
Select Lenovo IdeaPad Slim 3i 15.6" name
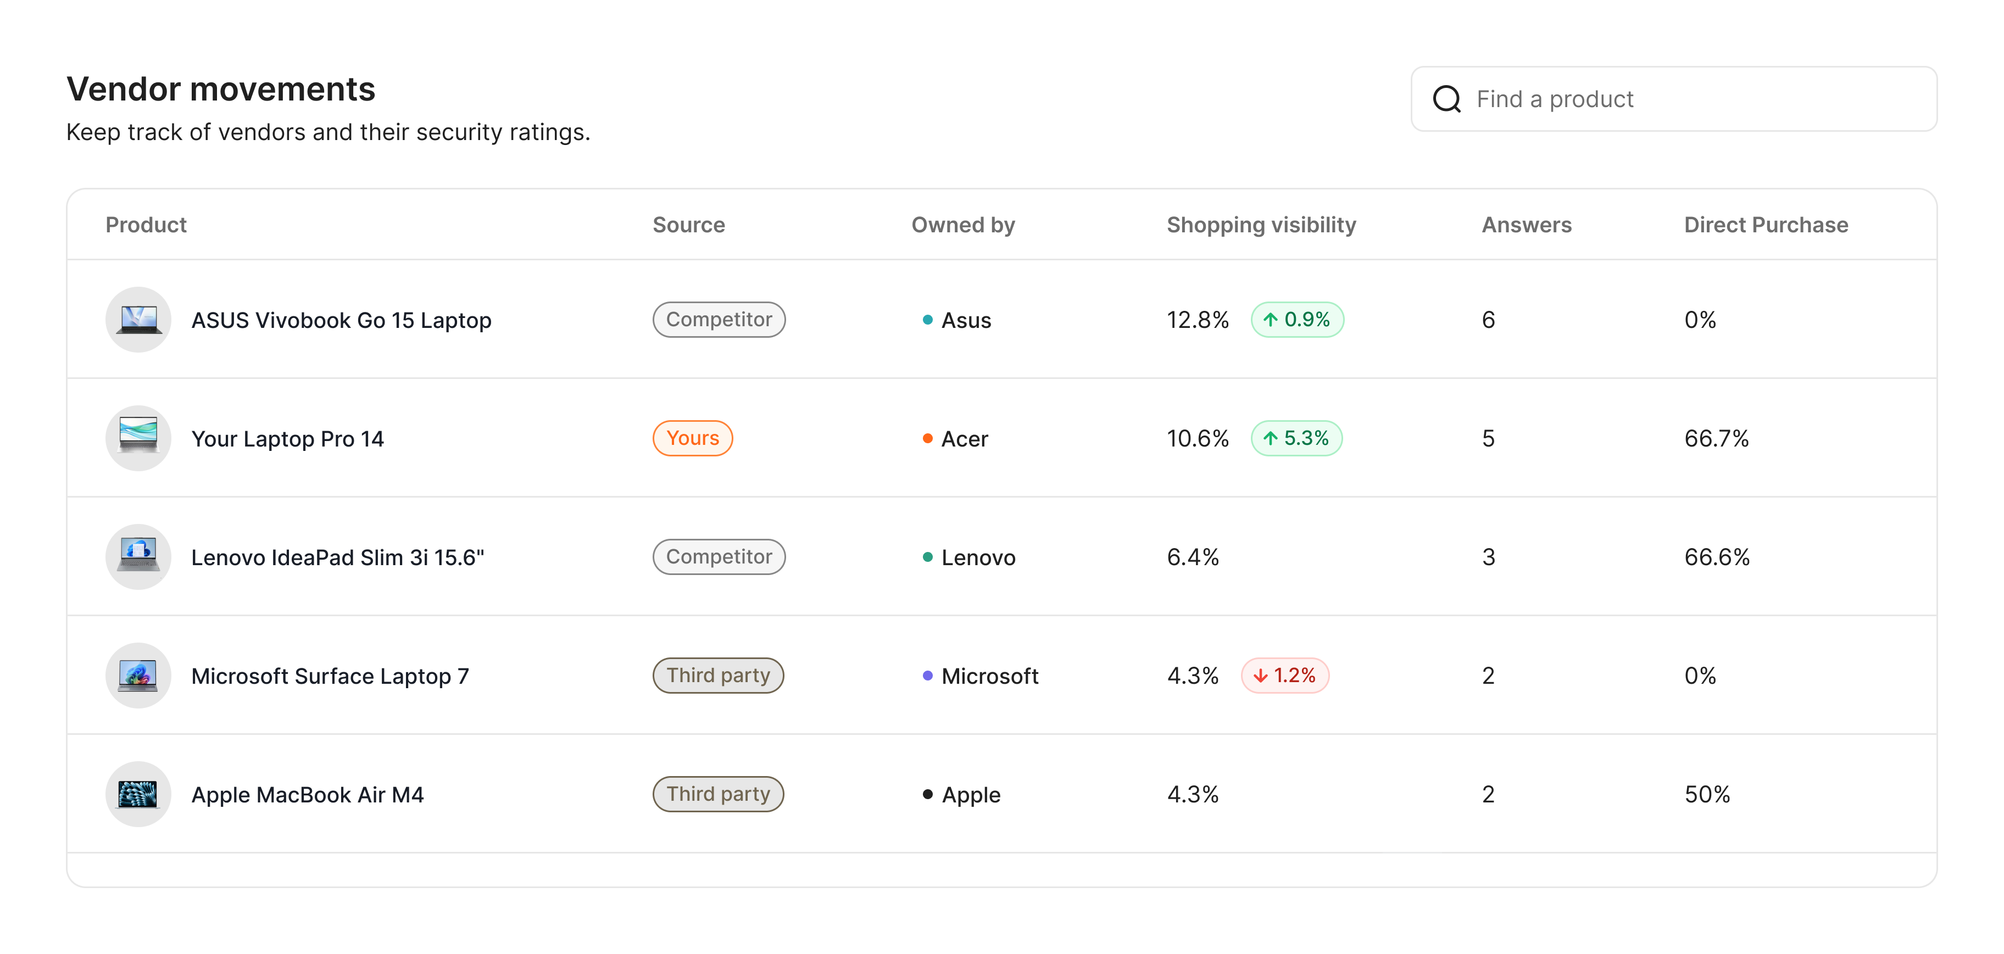338,557
